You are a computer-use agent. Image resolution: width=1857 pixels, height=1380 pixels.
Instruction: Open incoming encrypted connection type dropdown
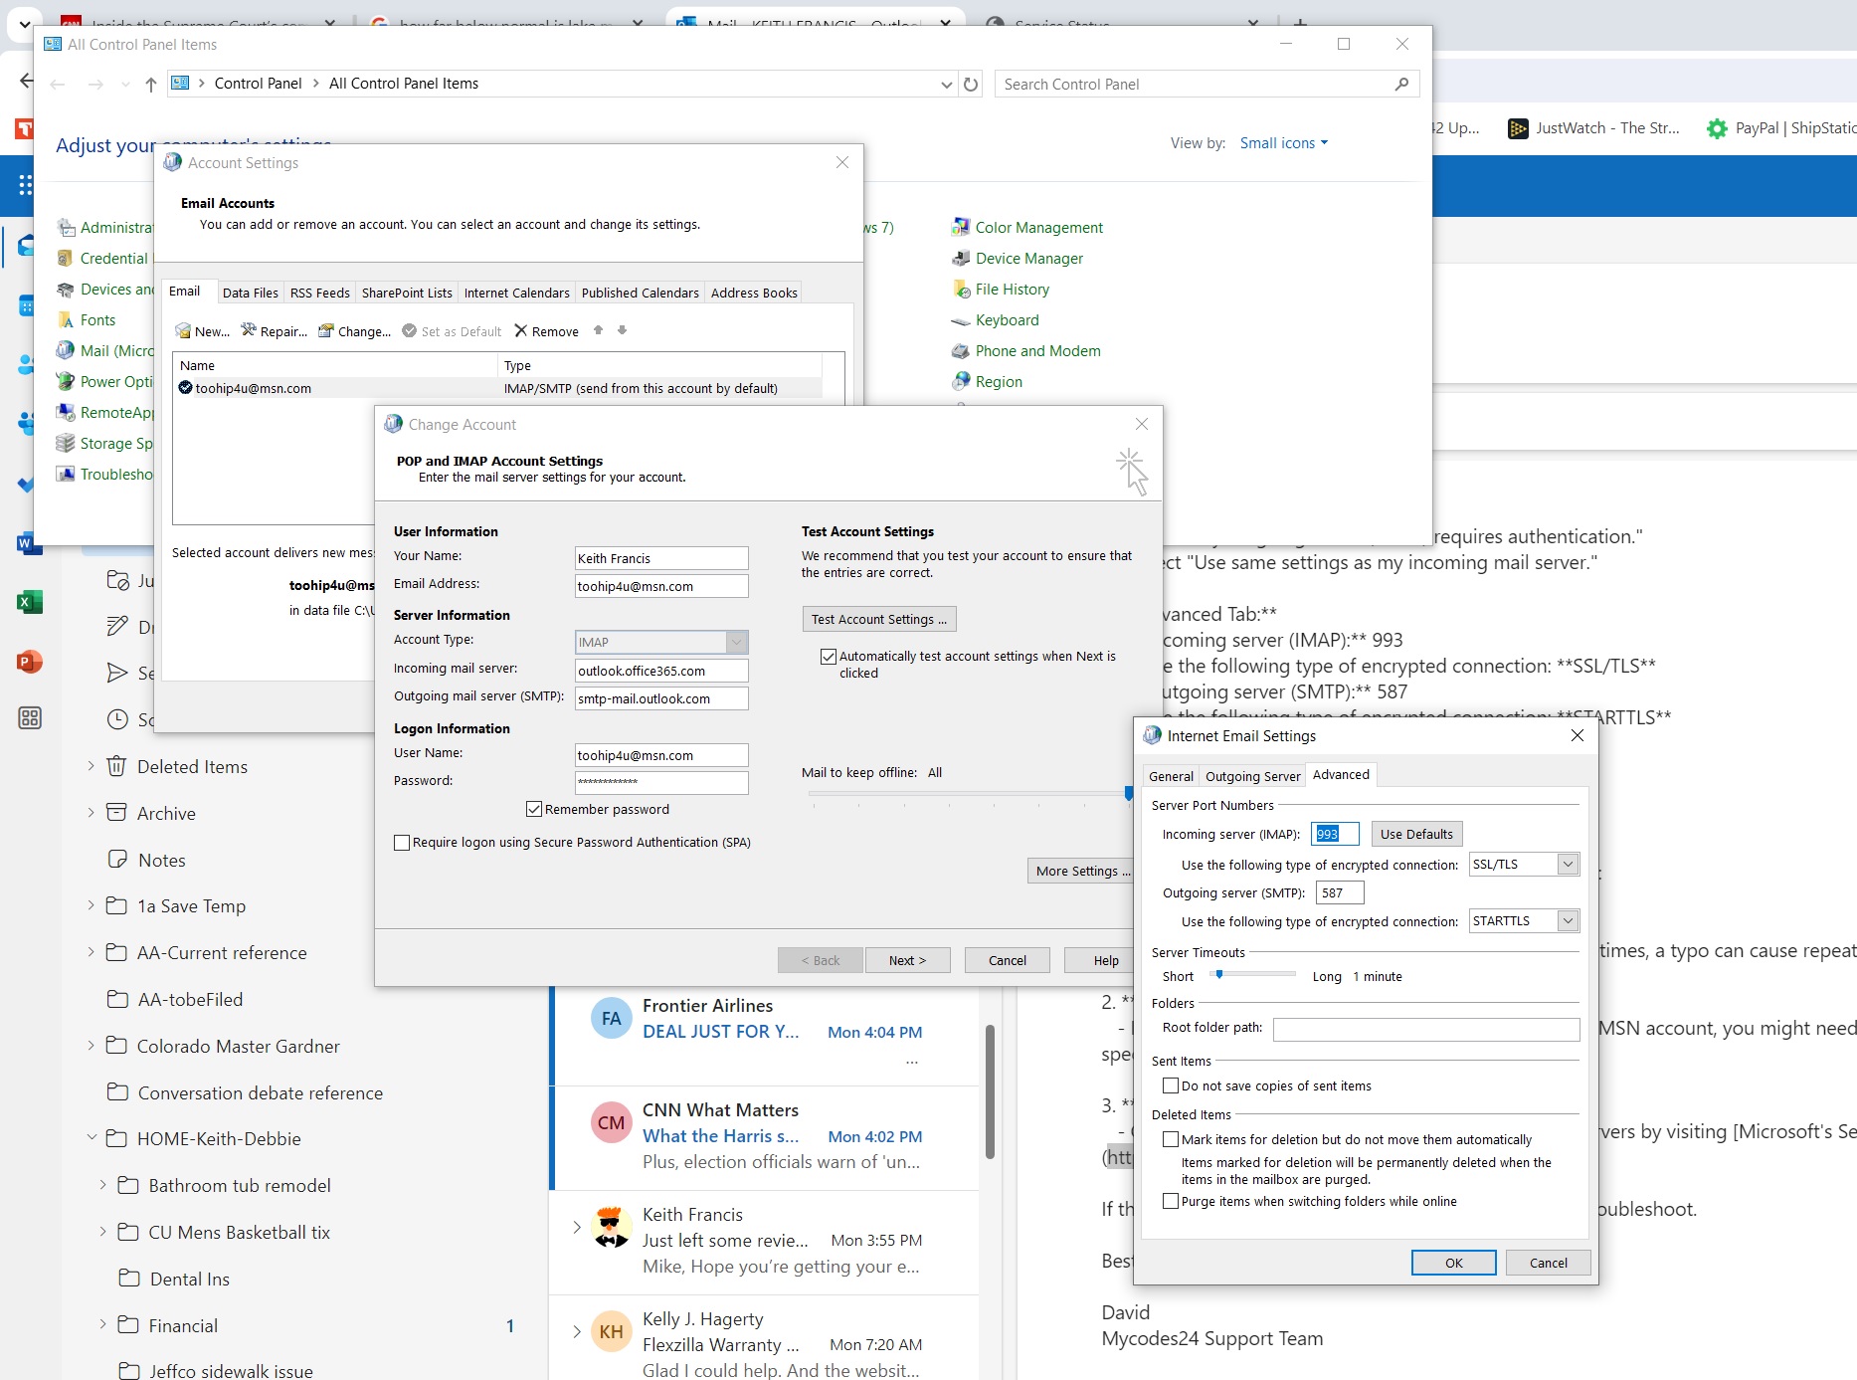[1568, 865]
